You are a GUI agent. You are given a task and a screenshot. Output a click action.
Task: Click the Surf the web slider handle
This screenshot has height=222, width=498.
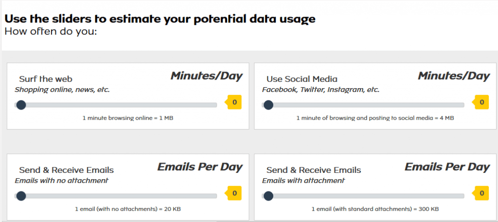[21, 105]
